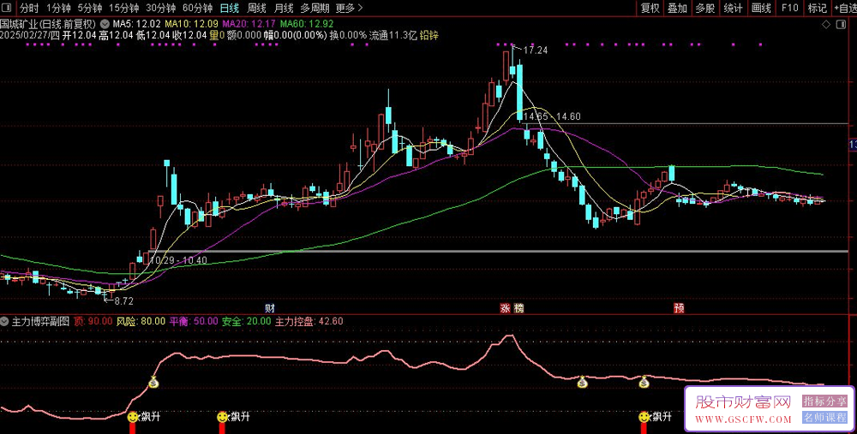Click the leftmost 飙升 smiley face icon

pyautogui.click(x=133, y=418)
